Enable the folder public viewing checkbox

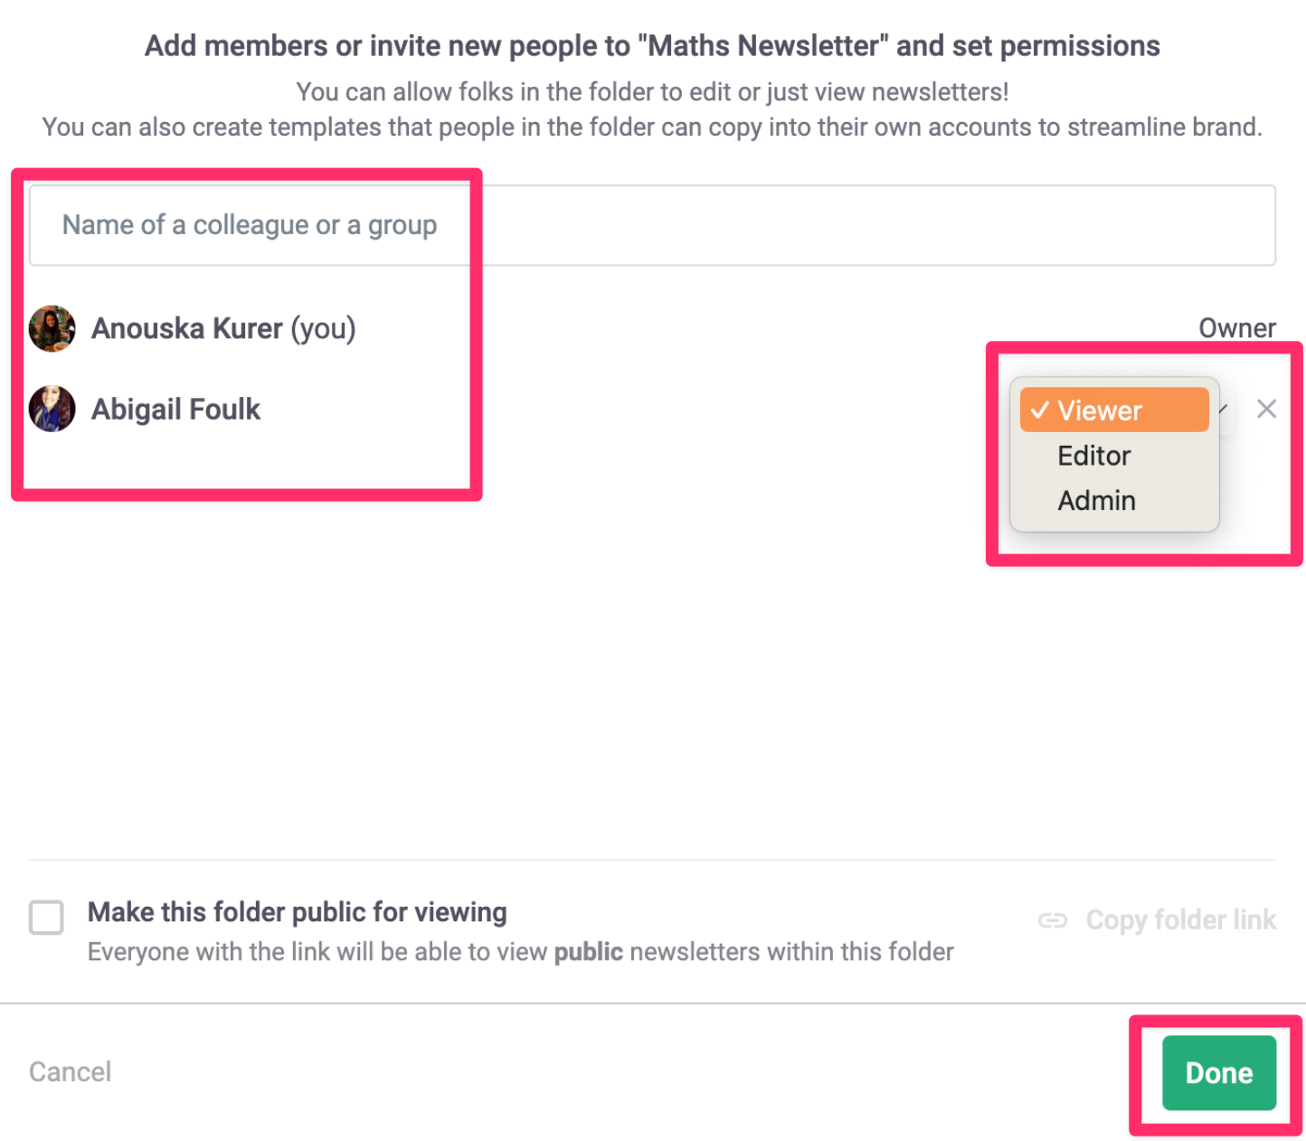point(46,917)
